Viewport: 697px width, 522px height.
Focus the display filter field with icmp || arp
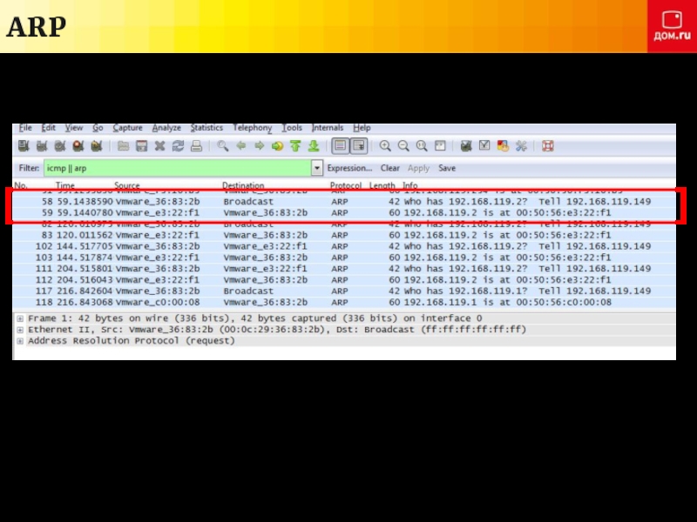pos(178,168)
